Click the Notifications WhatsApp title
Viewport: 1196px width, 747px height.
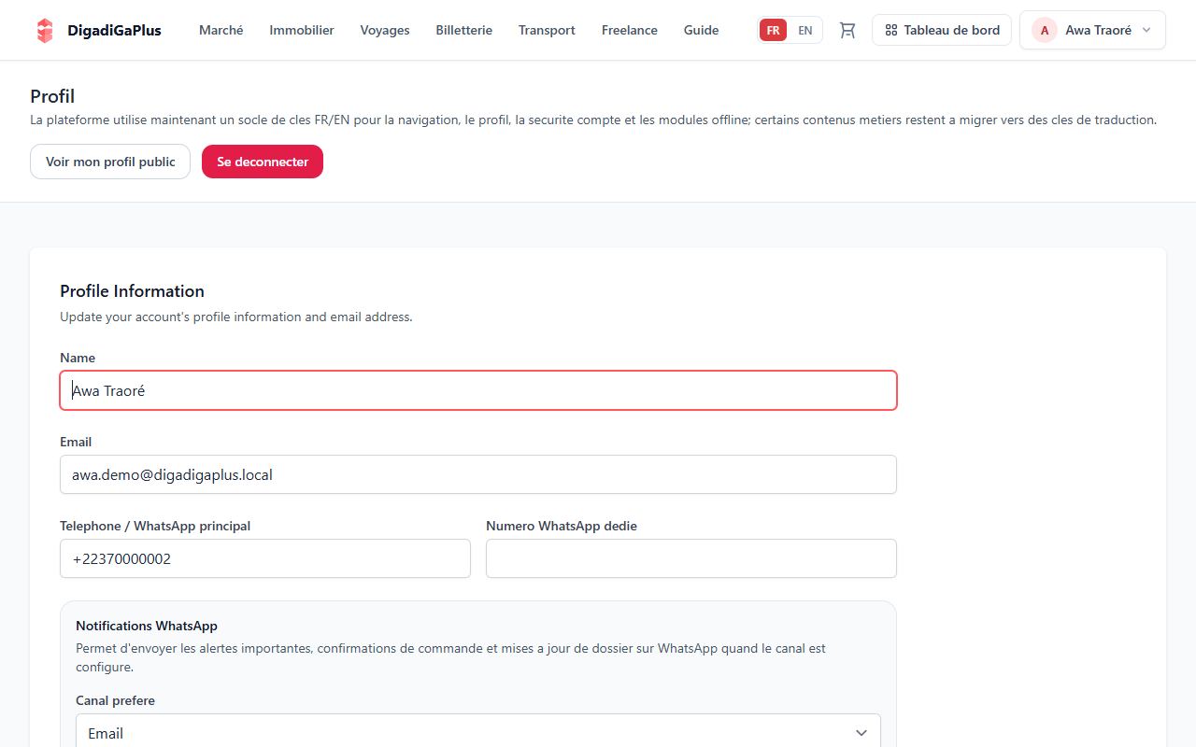[x=147, y=626]
